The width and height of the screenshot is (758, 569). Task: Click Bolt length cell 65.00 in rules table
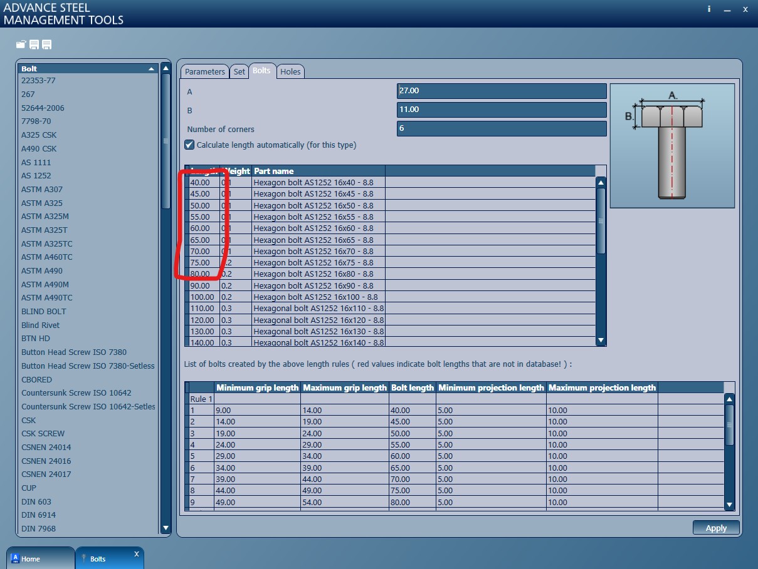point(413,468)
